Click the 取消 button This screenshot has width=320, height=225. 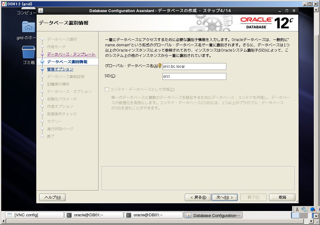pyautogui.click(x=282, y=197)
